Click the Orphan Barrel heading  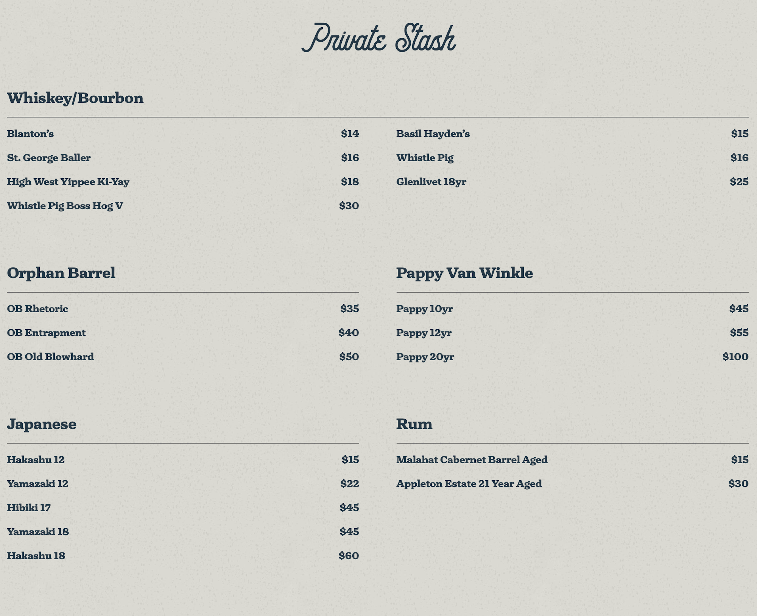[61, 273]
